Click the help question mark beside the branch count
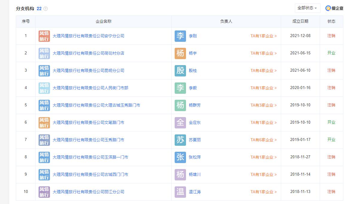Image resolution: width=349 pixels, height=204 pixels. point(45,9)
